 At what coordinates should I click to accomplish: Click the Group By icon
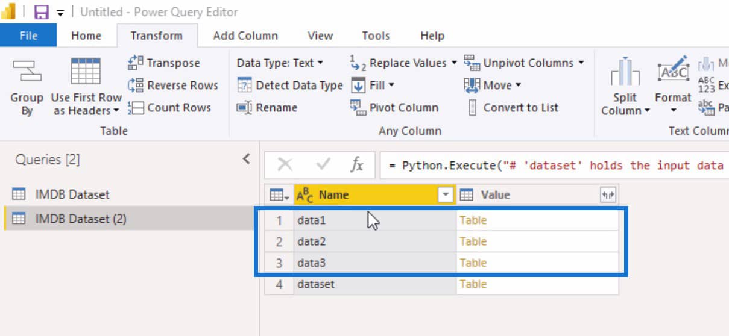pyautogui.click(x=27, y=72)
